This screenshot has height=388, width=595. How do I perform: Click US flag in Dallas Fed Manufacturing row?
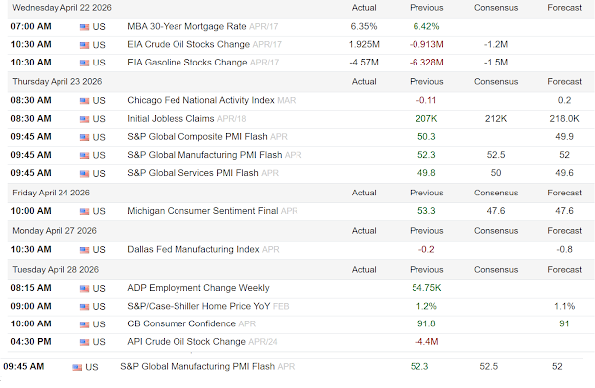84,250
